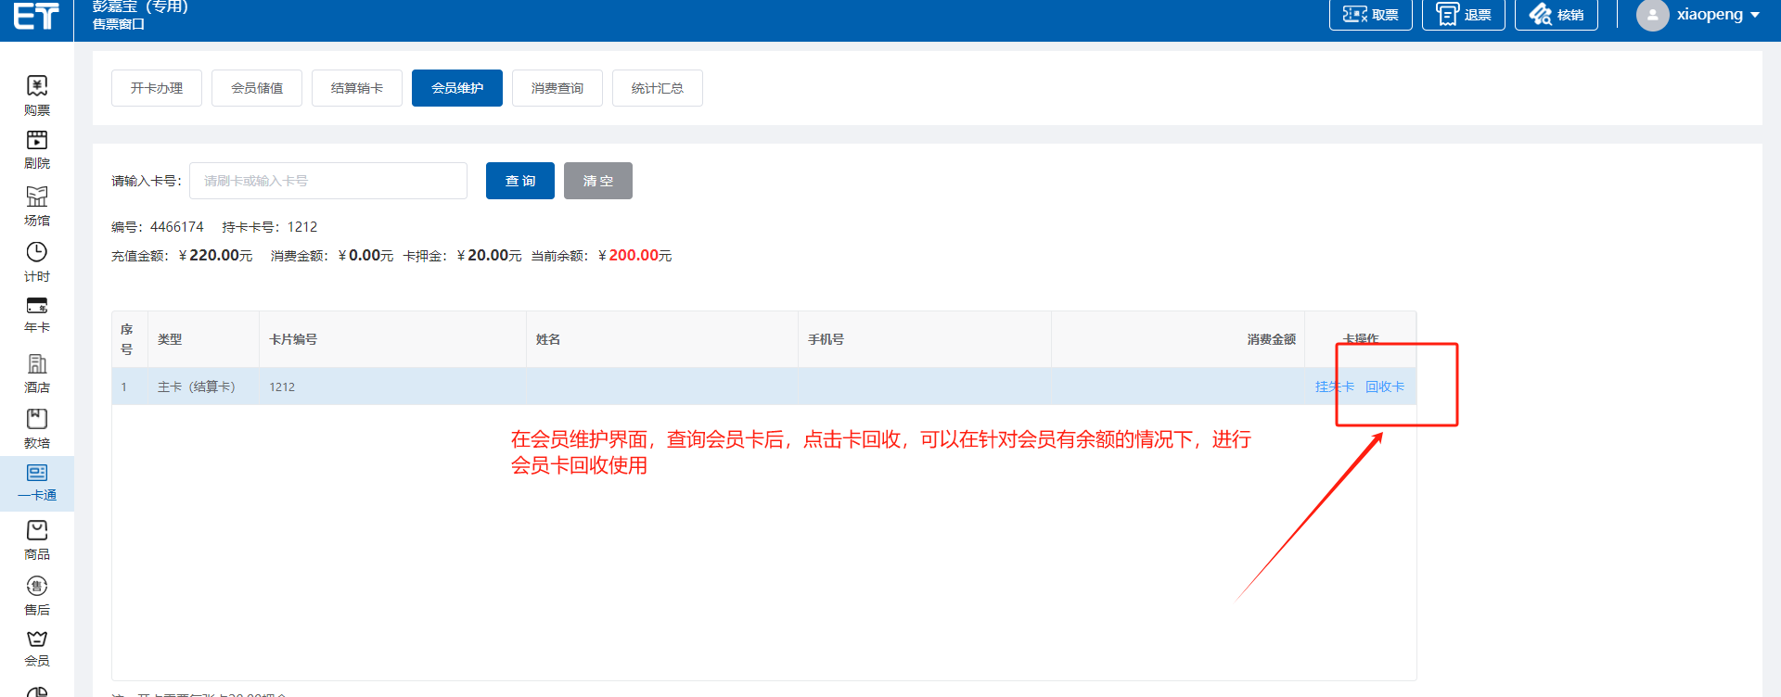Open the 年卡 annual card icon
Screen dimensions: 1781x697
(x=37, y=307)
